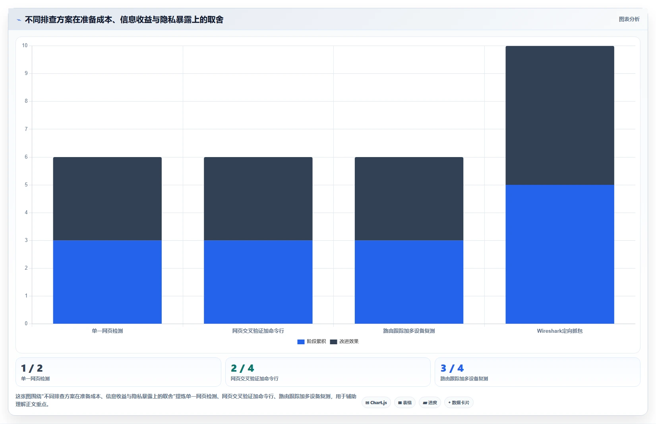This screenshot has width=656, height=424.
Task: Select the 1 / 2 单一网页检测 card
Action: click(x=118, y=372)
